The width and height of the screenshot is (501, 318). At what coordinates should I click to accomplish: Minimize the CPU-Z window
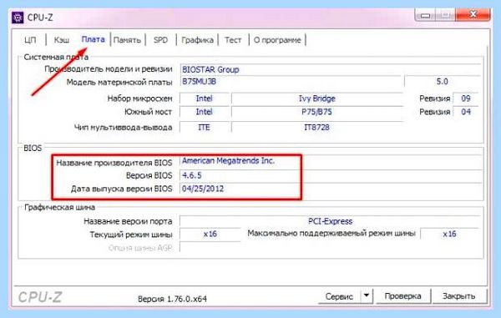(425, 15)
